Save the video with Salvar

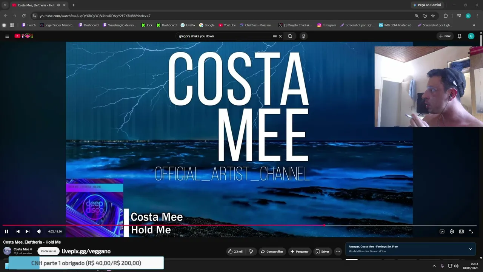(322, 252)
